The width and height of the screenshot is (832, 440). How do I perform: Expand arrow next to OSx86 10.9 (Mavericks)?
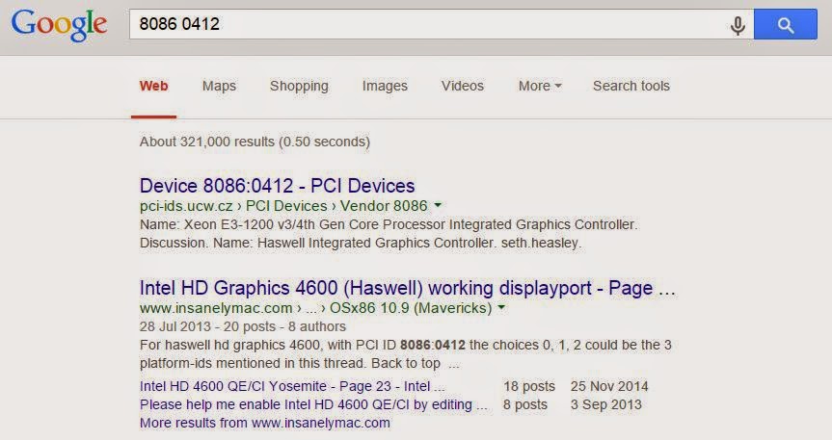(501, 307)
